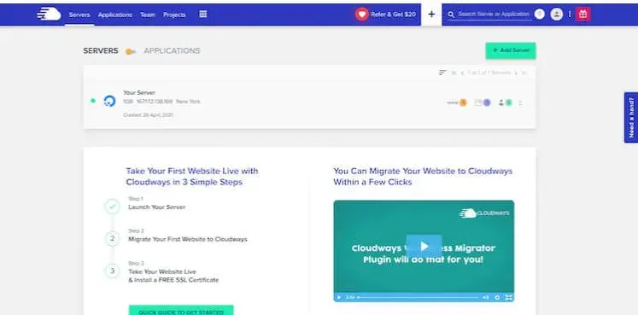This screenshot has height=315, width=638.
Task: Open the grid apps menu icon
Action: [203, 15]
